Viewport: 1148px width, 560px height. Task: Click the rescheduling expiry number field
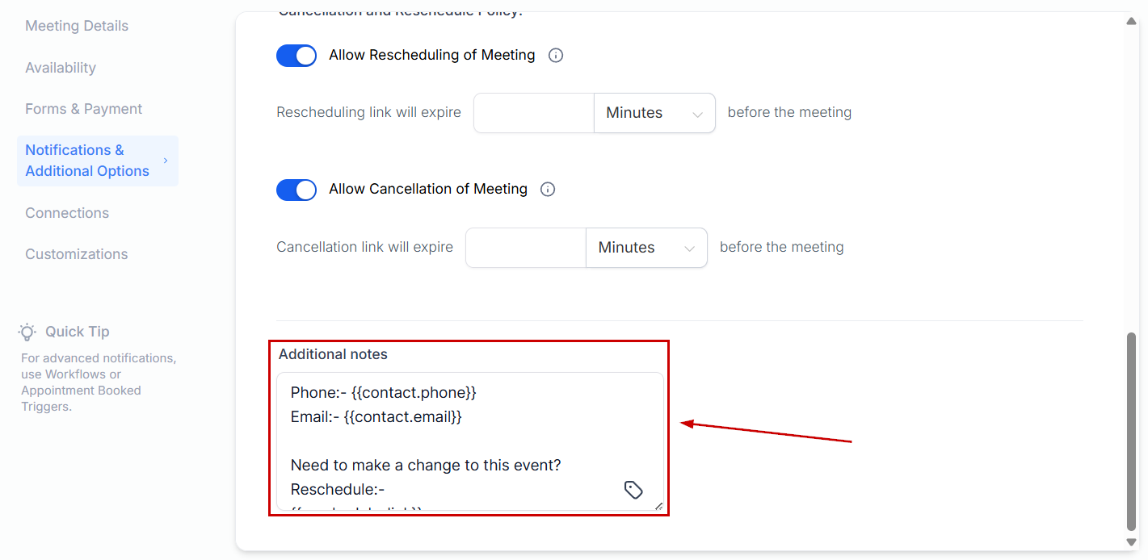click(534, 113)
